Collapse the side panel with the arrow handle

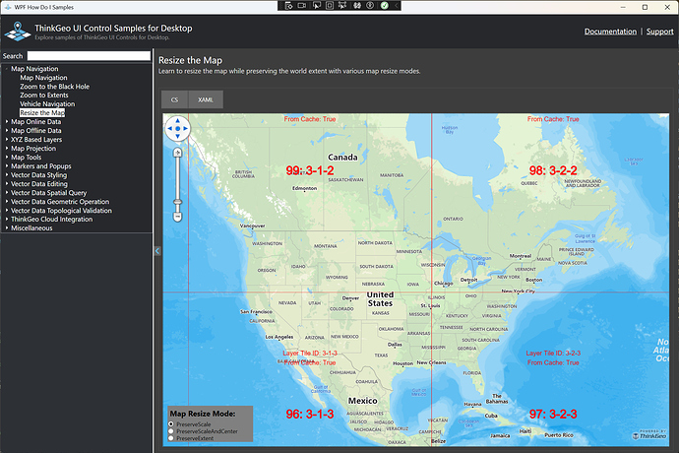pyautogui.click(x=157, y=251)
